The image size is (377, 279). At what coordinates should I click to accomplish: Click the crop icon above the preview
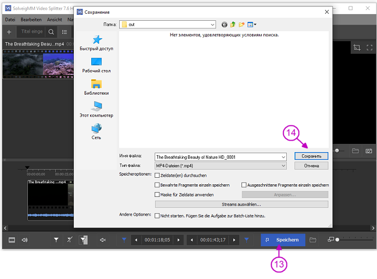click(x=357, y=48)
